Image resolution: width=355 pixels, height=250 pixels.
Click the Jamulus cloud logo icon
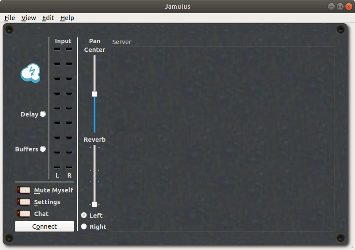(x=31, y=73)
